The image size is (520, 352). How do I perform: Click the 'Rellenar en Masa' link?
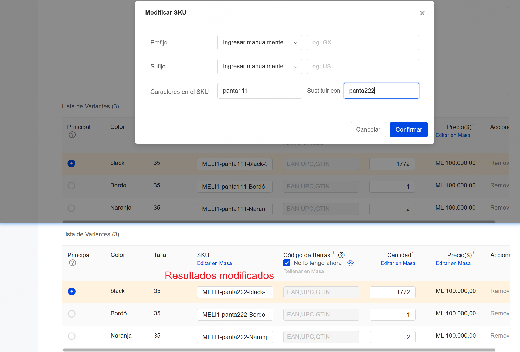tap(304, 271)
